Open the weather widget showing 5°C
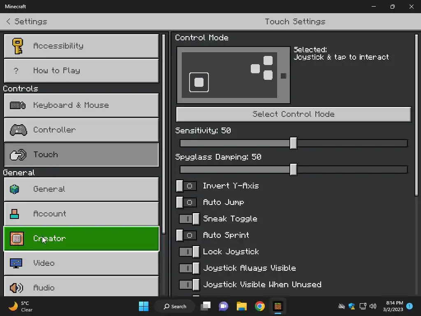 point(21,306)
